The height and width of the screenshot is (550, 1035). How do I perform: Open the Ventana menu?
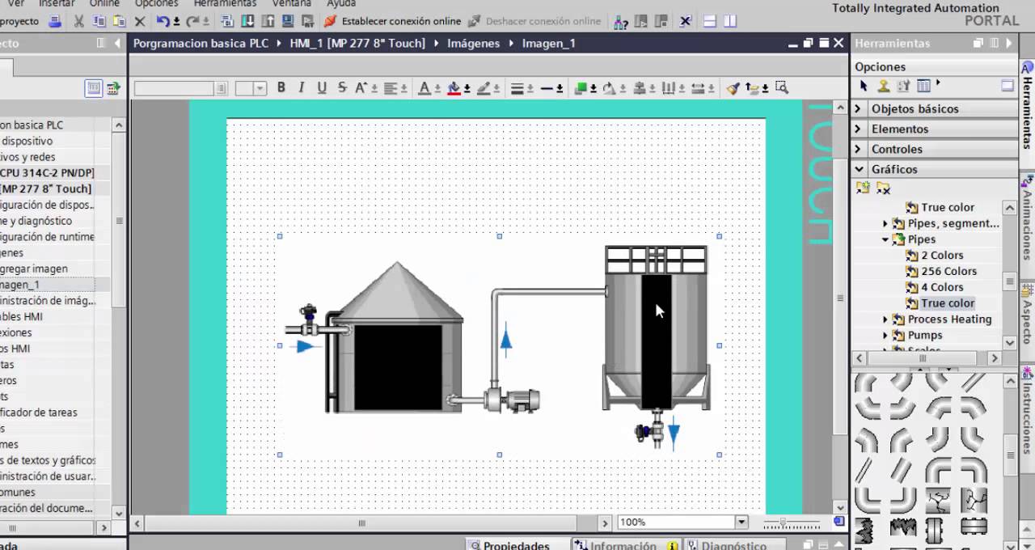(291, 4)
